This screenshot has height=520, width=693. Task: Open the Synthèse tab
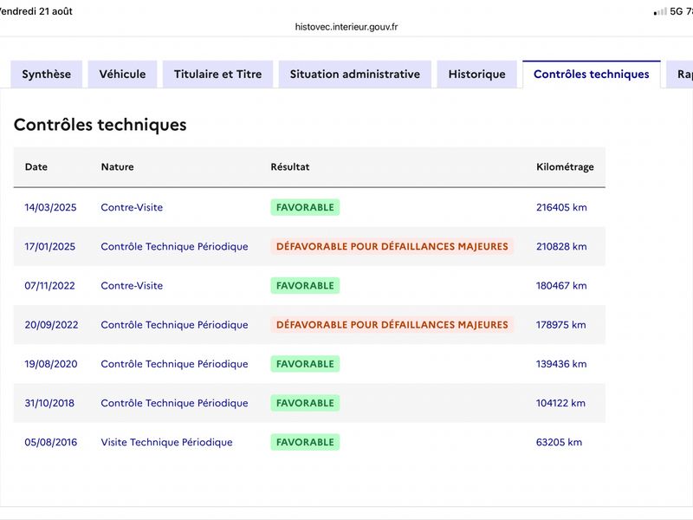[47, 75]
